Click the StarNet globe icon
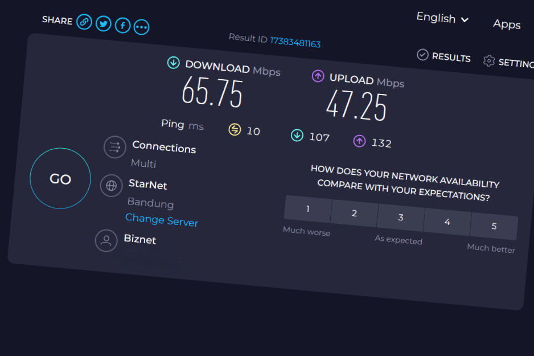The width and height of the screenshot is (534, 356). (111, 185)
